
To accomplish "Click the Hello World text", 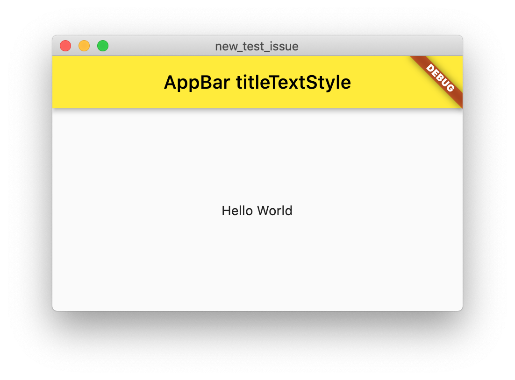I will 257,211.
